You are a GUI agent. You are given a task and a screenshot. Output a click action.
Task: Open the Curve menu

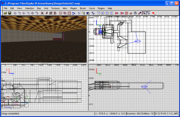click(x=92, y=8)
